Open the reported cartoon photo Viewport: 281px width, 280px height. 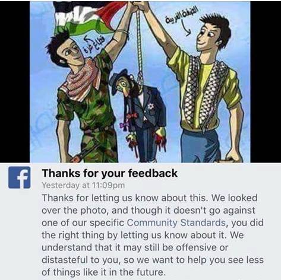pyautogui.click(x=140, y=82)
